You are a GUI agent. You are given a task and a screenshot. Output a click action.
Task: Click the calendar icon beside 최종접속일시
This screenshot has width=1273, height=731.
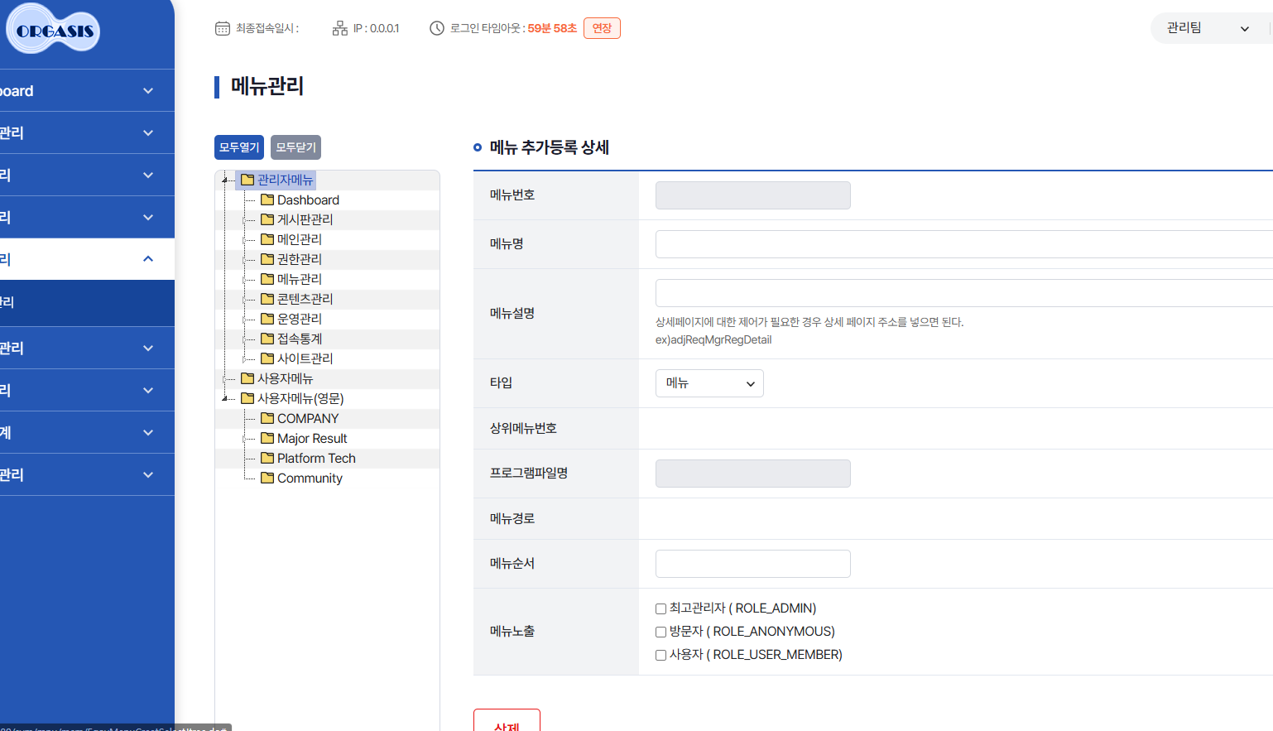point(222,28)
